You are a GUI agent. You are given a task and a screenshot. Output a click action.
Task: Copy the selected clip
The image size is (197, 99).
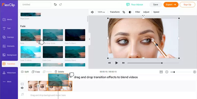(36, 72)
